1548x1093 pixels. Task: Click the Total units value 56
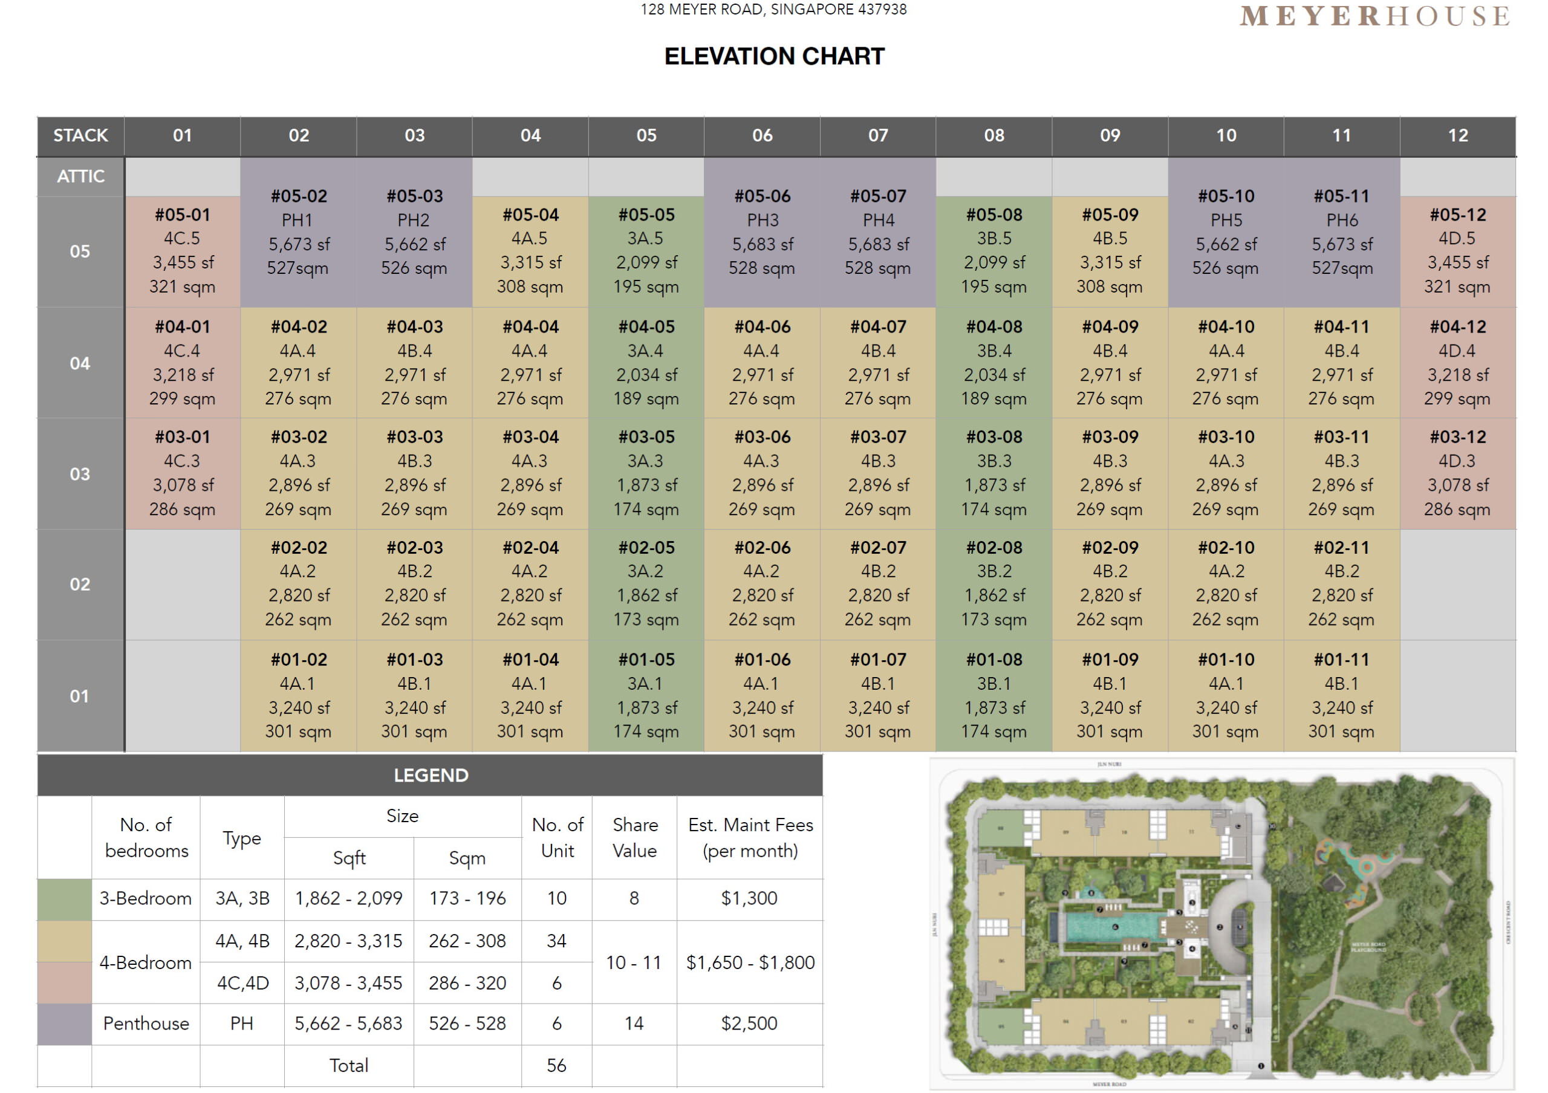click(556, 1065)
